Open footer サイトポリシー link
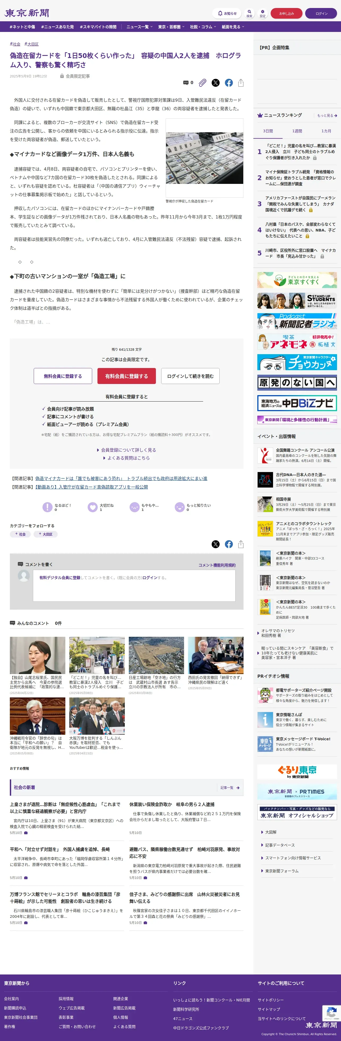 270,1000
